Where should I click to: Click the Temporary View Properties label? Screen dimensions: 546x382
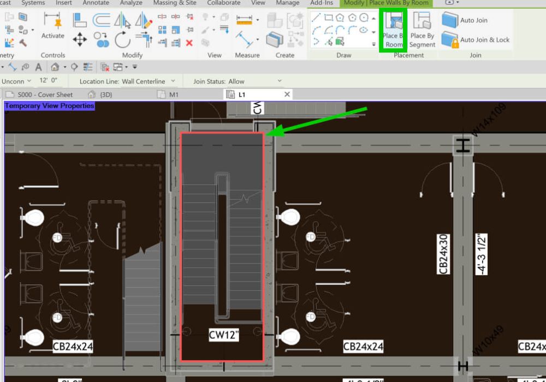[50, 106]
